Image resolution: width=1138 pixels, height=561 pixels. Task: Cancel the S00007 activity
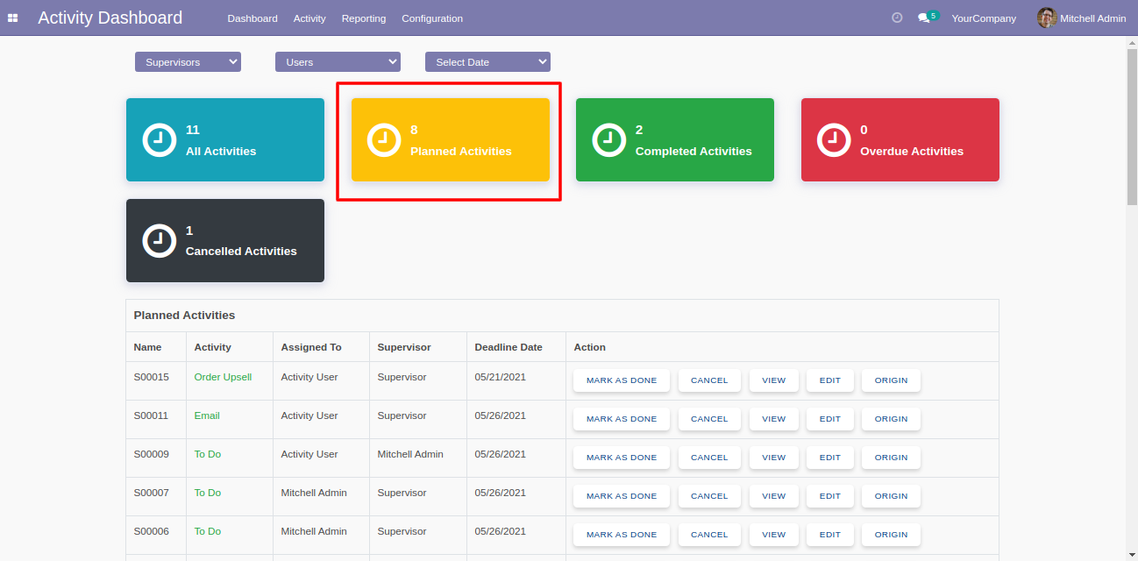tap(709, 496)
